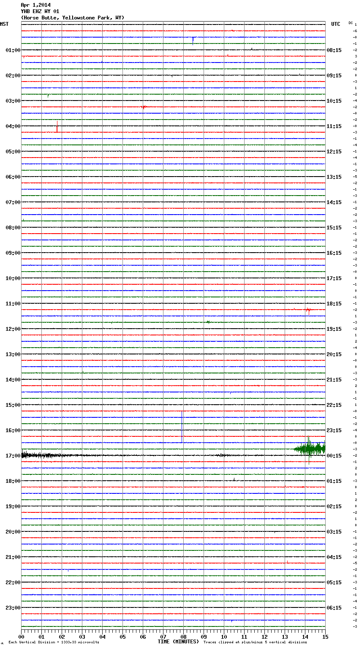Image resolution: width=359 pixels, height=648 pixels.
Task: Click the blue downward spike in the top hour
Action: pyautogui.click(x=193, y=41)
